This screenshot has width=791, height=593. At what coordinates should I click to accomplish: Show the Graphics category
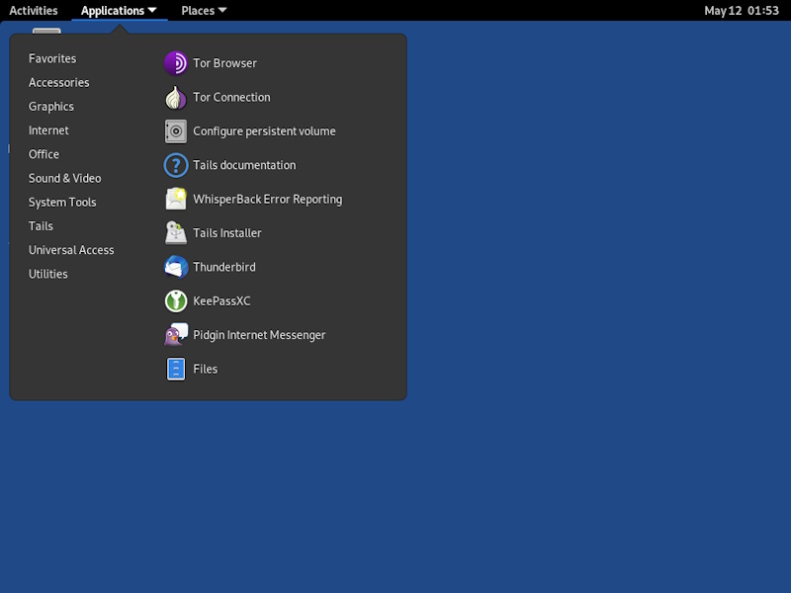coord(51,107)
